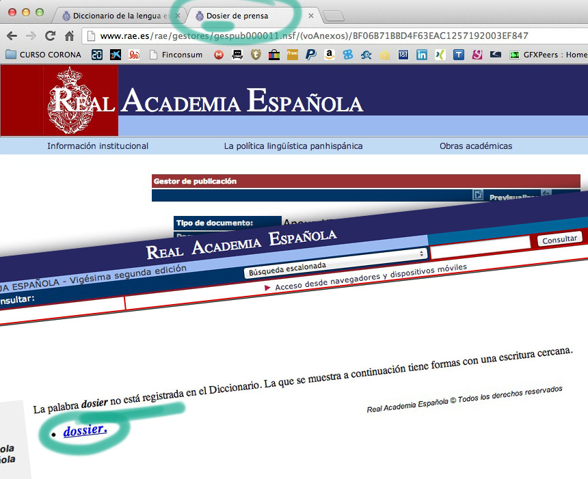
Task: Open the Gmail bookmark icon
Action: (x=218, y=55)
